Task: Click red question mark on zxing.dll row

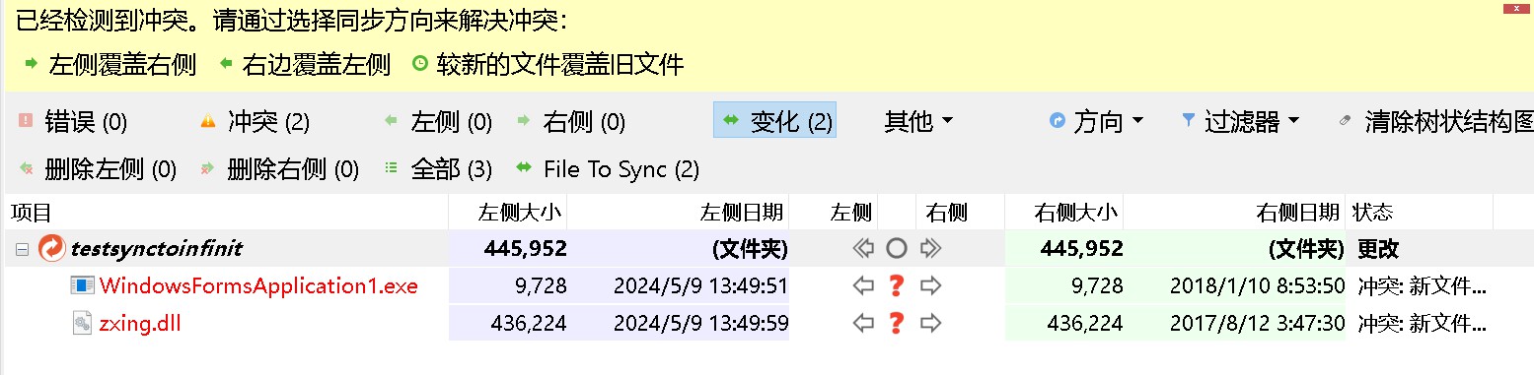Action: (x=896, y=323)
